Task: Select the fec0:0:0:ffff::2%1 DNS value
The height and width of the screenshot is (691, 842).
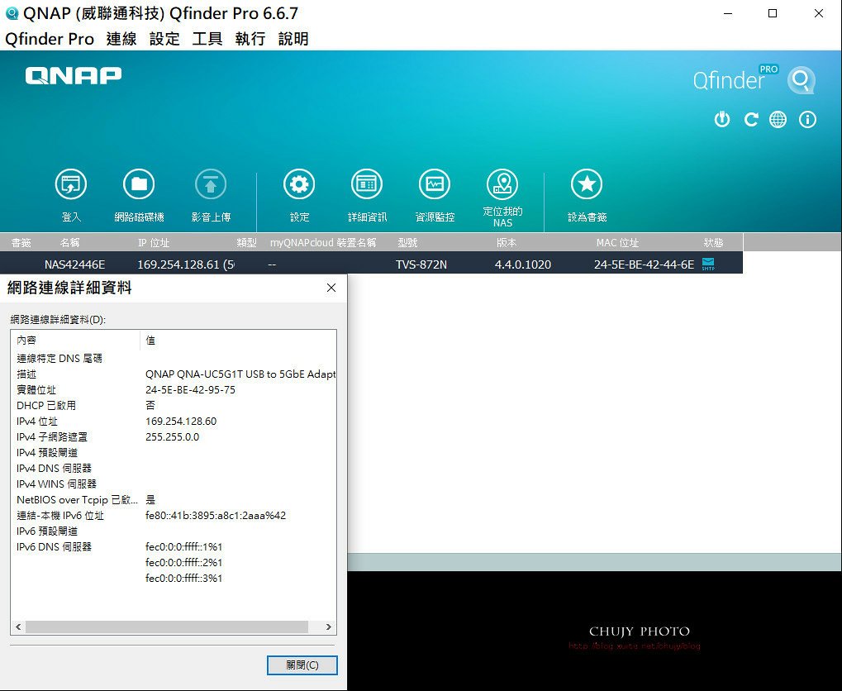Action: [x=183, y=562]
